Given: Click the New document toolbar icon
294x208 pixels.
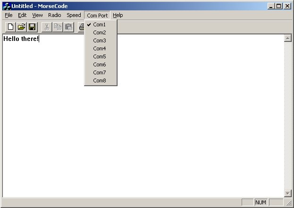Looking at the screenshot, I should point(10,27).
